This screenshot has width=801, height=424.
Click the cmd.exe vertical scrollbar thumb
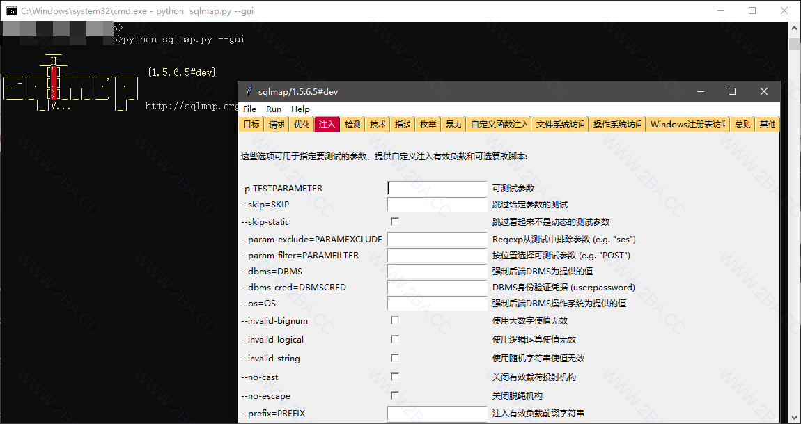794,45
